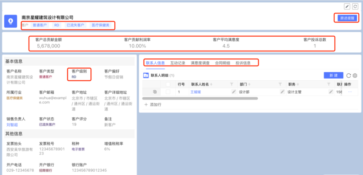Viewport: 363px width, 175px height.
Task: Click the 新建 button
Action: (x=334, y=76)
